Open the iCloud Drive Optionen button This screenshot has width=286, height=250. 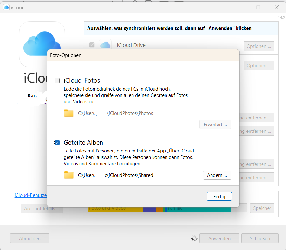pos(259,46)
